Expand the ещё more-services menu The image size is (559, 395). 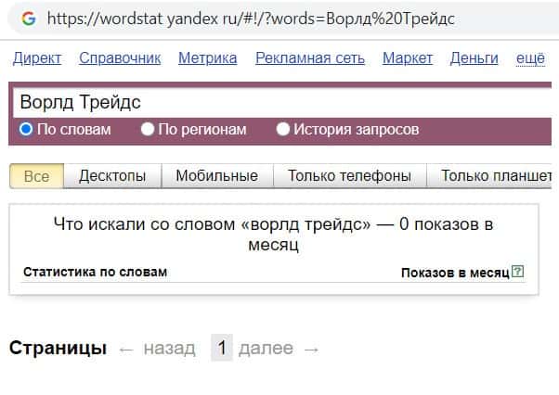tap(530, 58)
